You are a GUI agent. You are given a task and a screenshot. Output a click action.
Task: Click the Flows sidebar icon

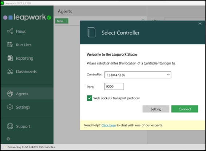[x=10, y=32]
